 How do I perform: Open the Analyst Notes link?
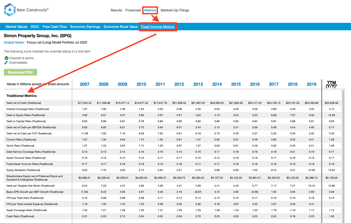(14, 42)
